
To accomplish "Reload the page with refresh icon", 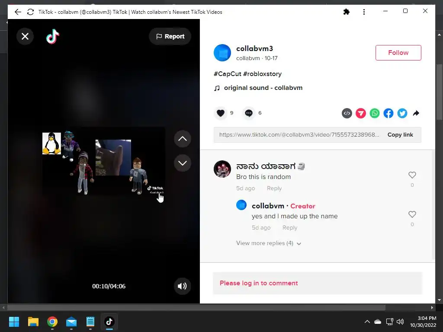I will [x=31, y=12].
